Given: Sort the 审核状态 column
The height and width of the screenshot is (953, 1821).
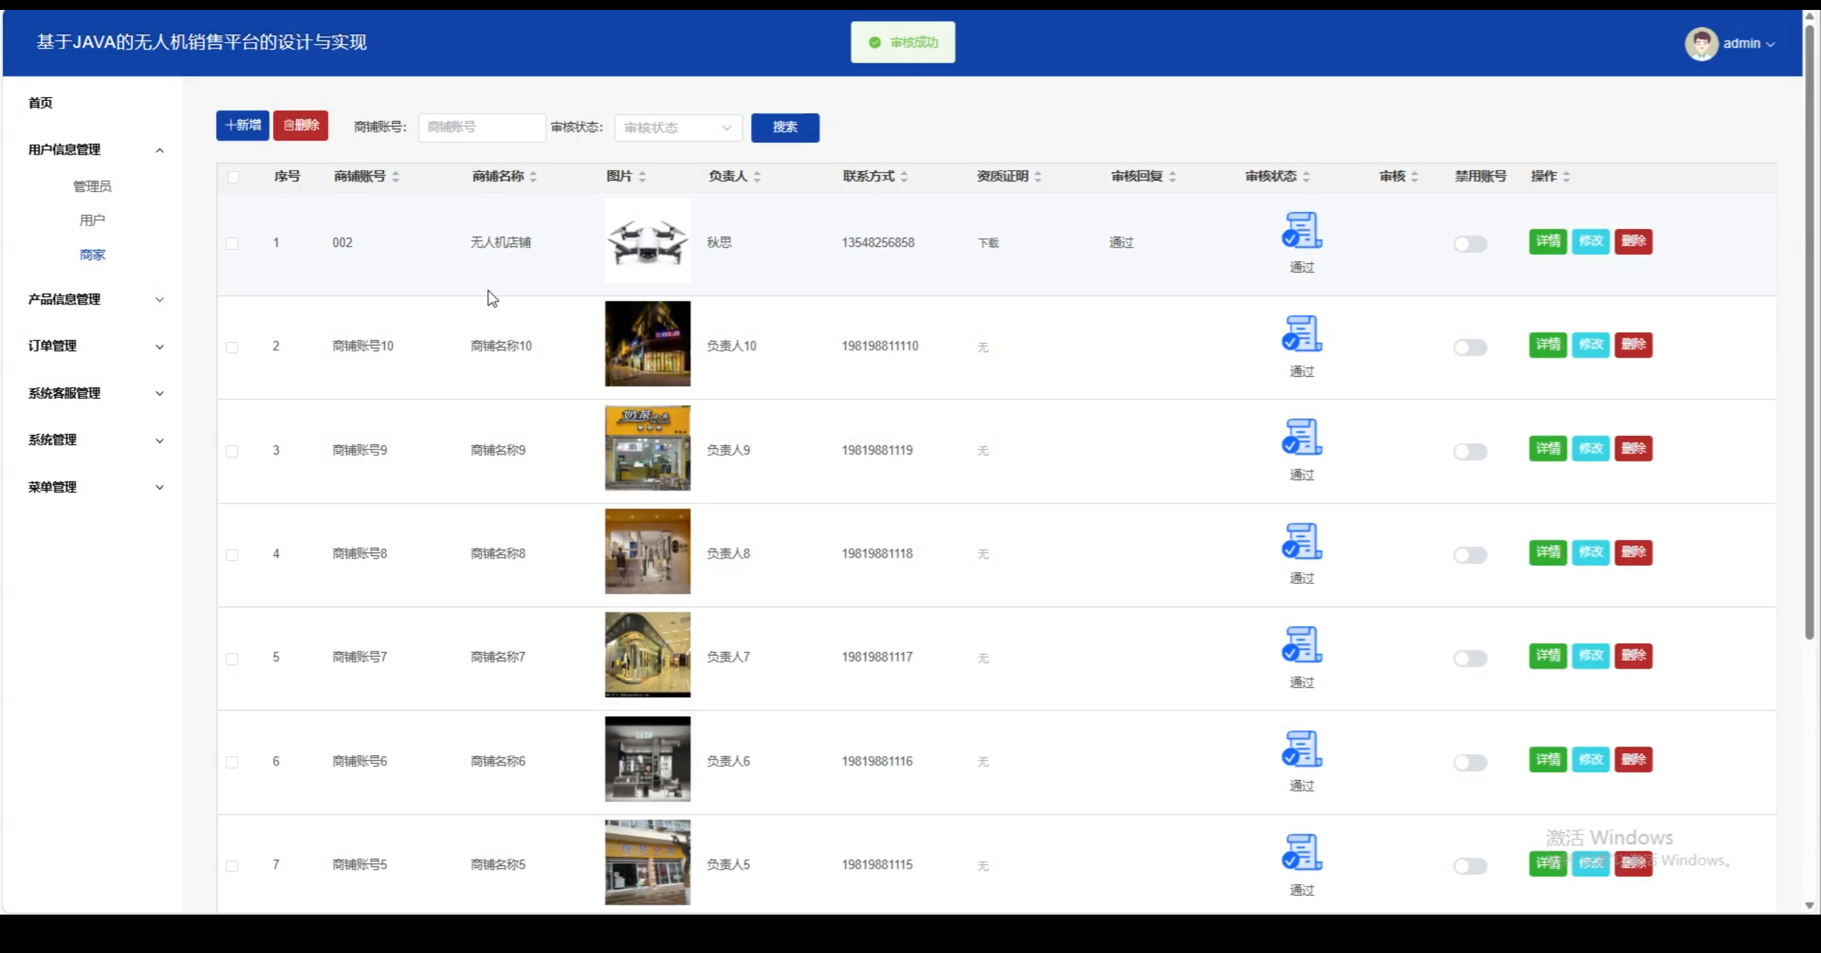Looking at the screenshot, I should 1308,176.
